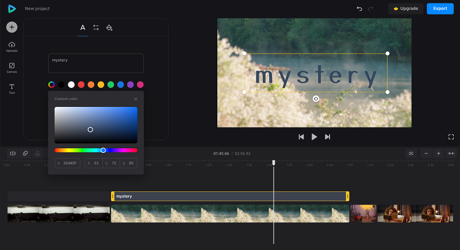Play the video preview
The width and height of the screenshot is (460, 250).
tap(314, 137)
